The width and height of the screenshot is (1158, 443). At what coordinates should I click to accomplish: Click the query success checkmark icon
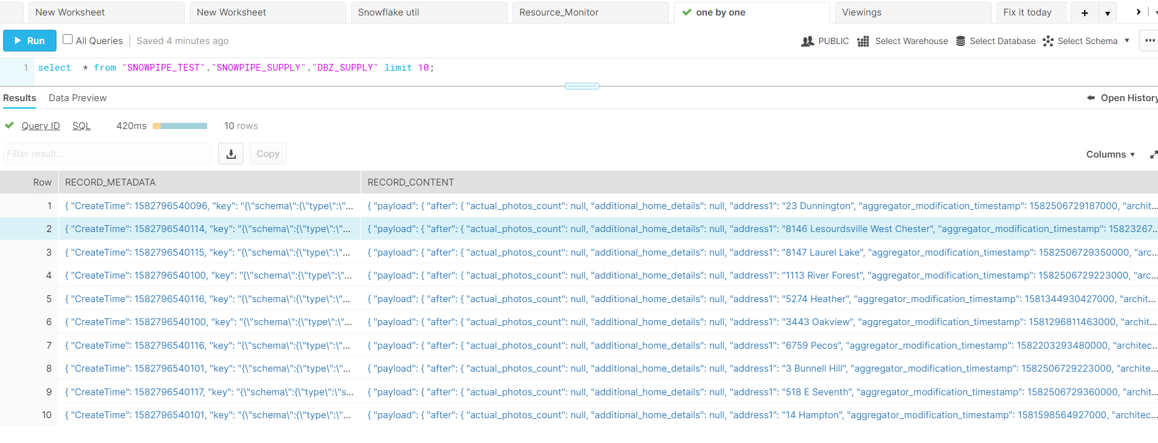pos(9,125)
